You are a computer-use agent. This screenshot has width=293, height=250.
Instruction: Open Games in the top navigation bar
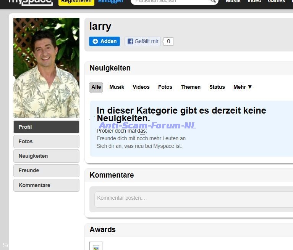(276, 2)
